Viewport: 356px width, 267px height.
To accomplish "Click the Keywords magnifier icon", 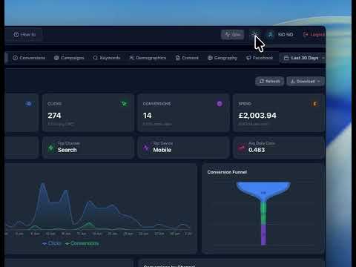I will (x=95, y=58).
